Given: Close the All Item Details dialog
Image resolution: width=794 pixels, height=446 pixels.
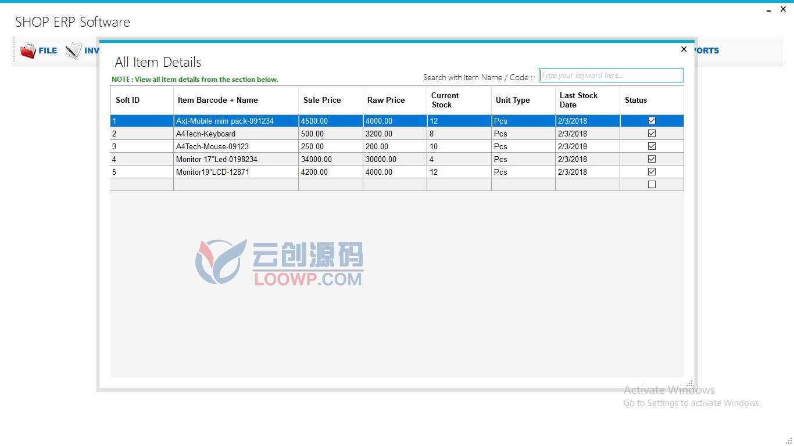Looking at the screenshot, I should [684, 49].
